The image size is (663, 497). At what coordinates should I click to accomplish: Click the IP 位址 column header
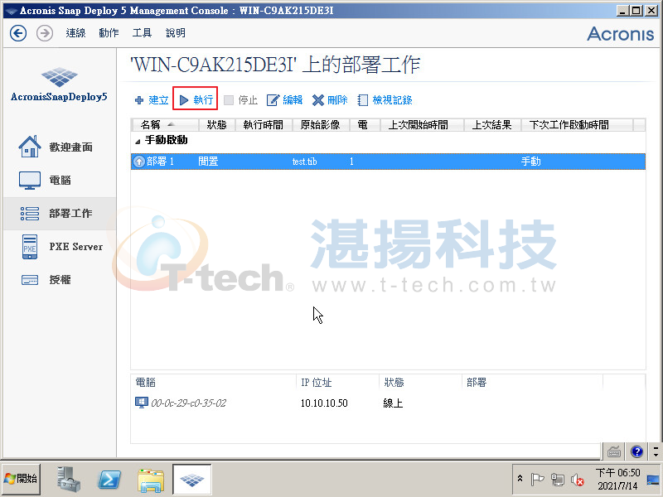pyautogui.click(x=317, y=383)
